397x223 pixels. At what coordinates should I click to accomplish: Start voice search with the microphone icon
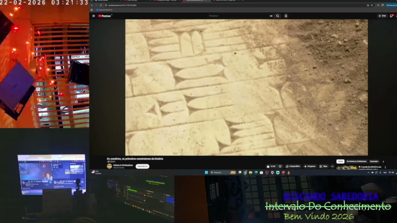(x=286, y=16)
